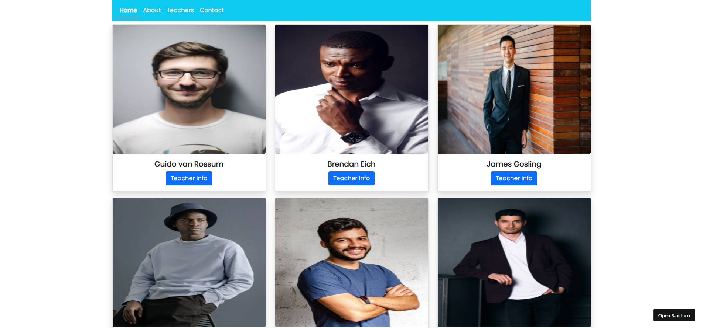This screenshot has height=328, width=703.
Task: Click the Guido van Rossum name heading
Action: coord(189,164)
